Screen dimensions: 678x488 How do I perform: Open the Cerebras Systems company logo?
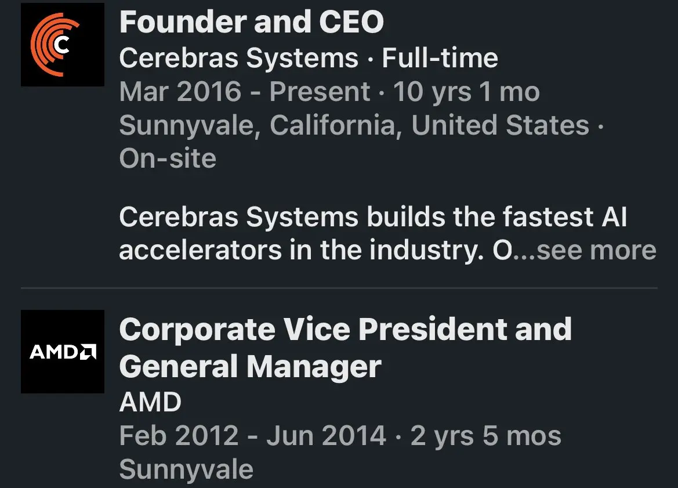coord(63,45)
